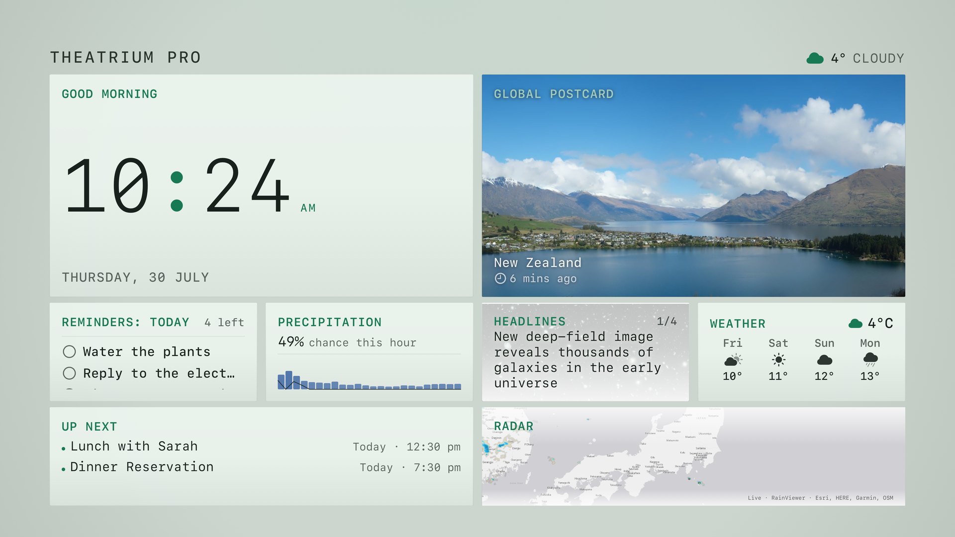Select Friday's partly cloudy forecast icon

(733, 360)
